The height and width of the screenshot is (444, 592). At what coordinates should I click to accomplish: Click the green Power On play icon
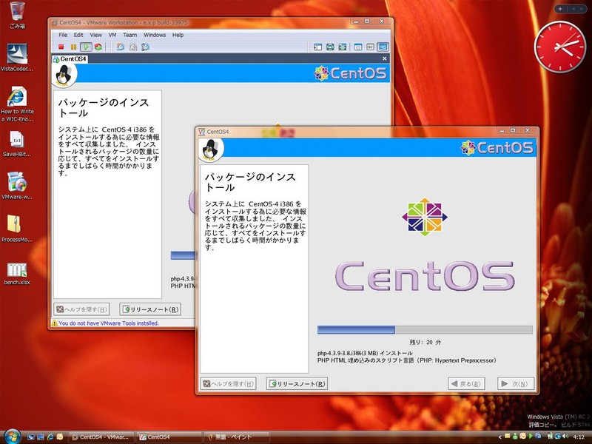(86, 47)
